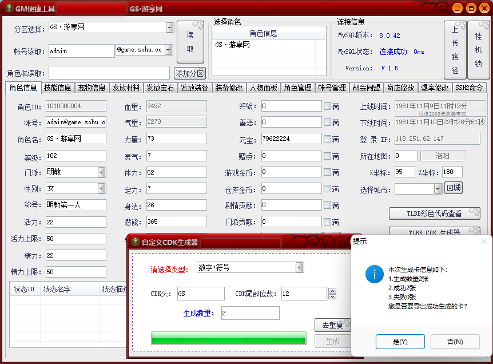Increase CDK尾部位数 with up arrow

click(x=332, y=291)
